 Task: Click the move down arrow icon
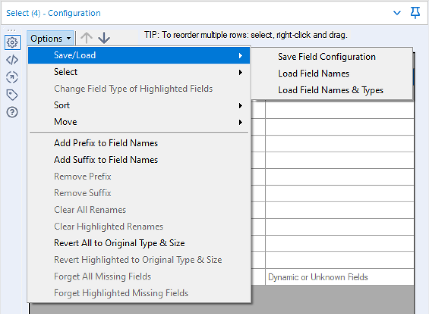[x=104, y=38]
